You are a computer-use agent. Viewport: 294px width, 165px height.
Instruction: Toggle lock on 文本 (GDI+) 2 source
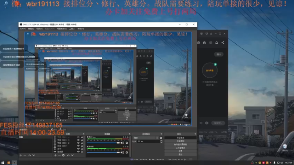[82, 143]
